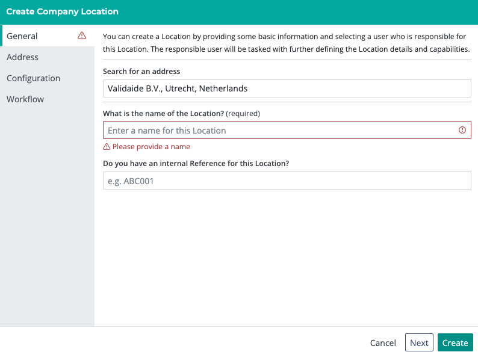
Task: Click the 'Search for an address' field
Action: tap(287, 88)
